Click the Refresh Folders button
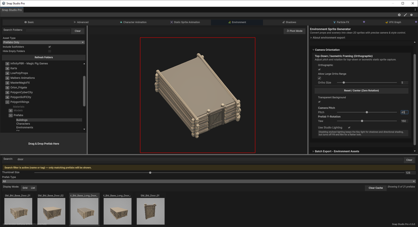The image size is (418, 227). 44,57
